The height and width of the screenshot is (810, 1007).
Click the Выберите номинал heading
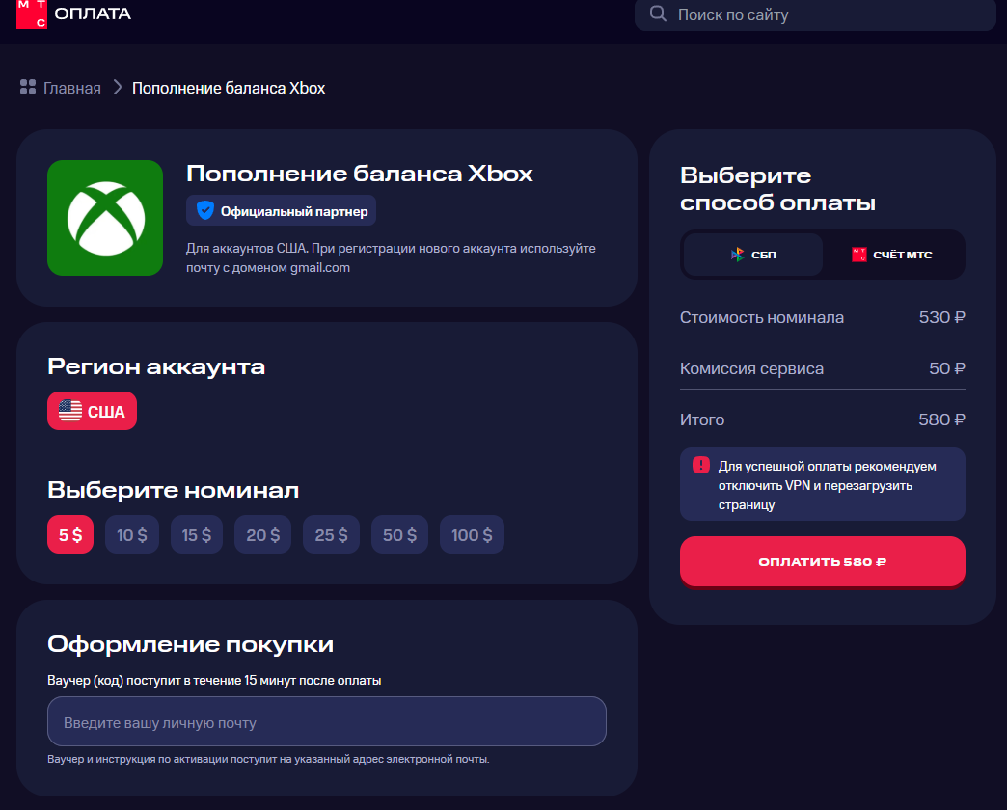point(173,490)
